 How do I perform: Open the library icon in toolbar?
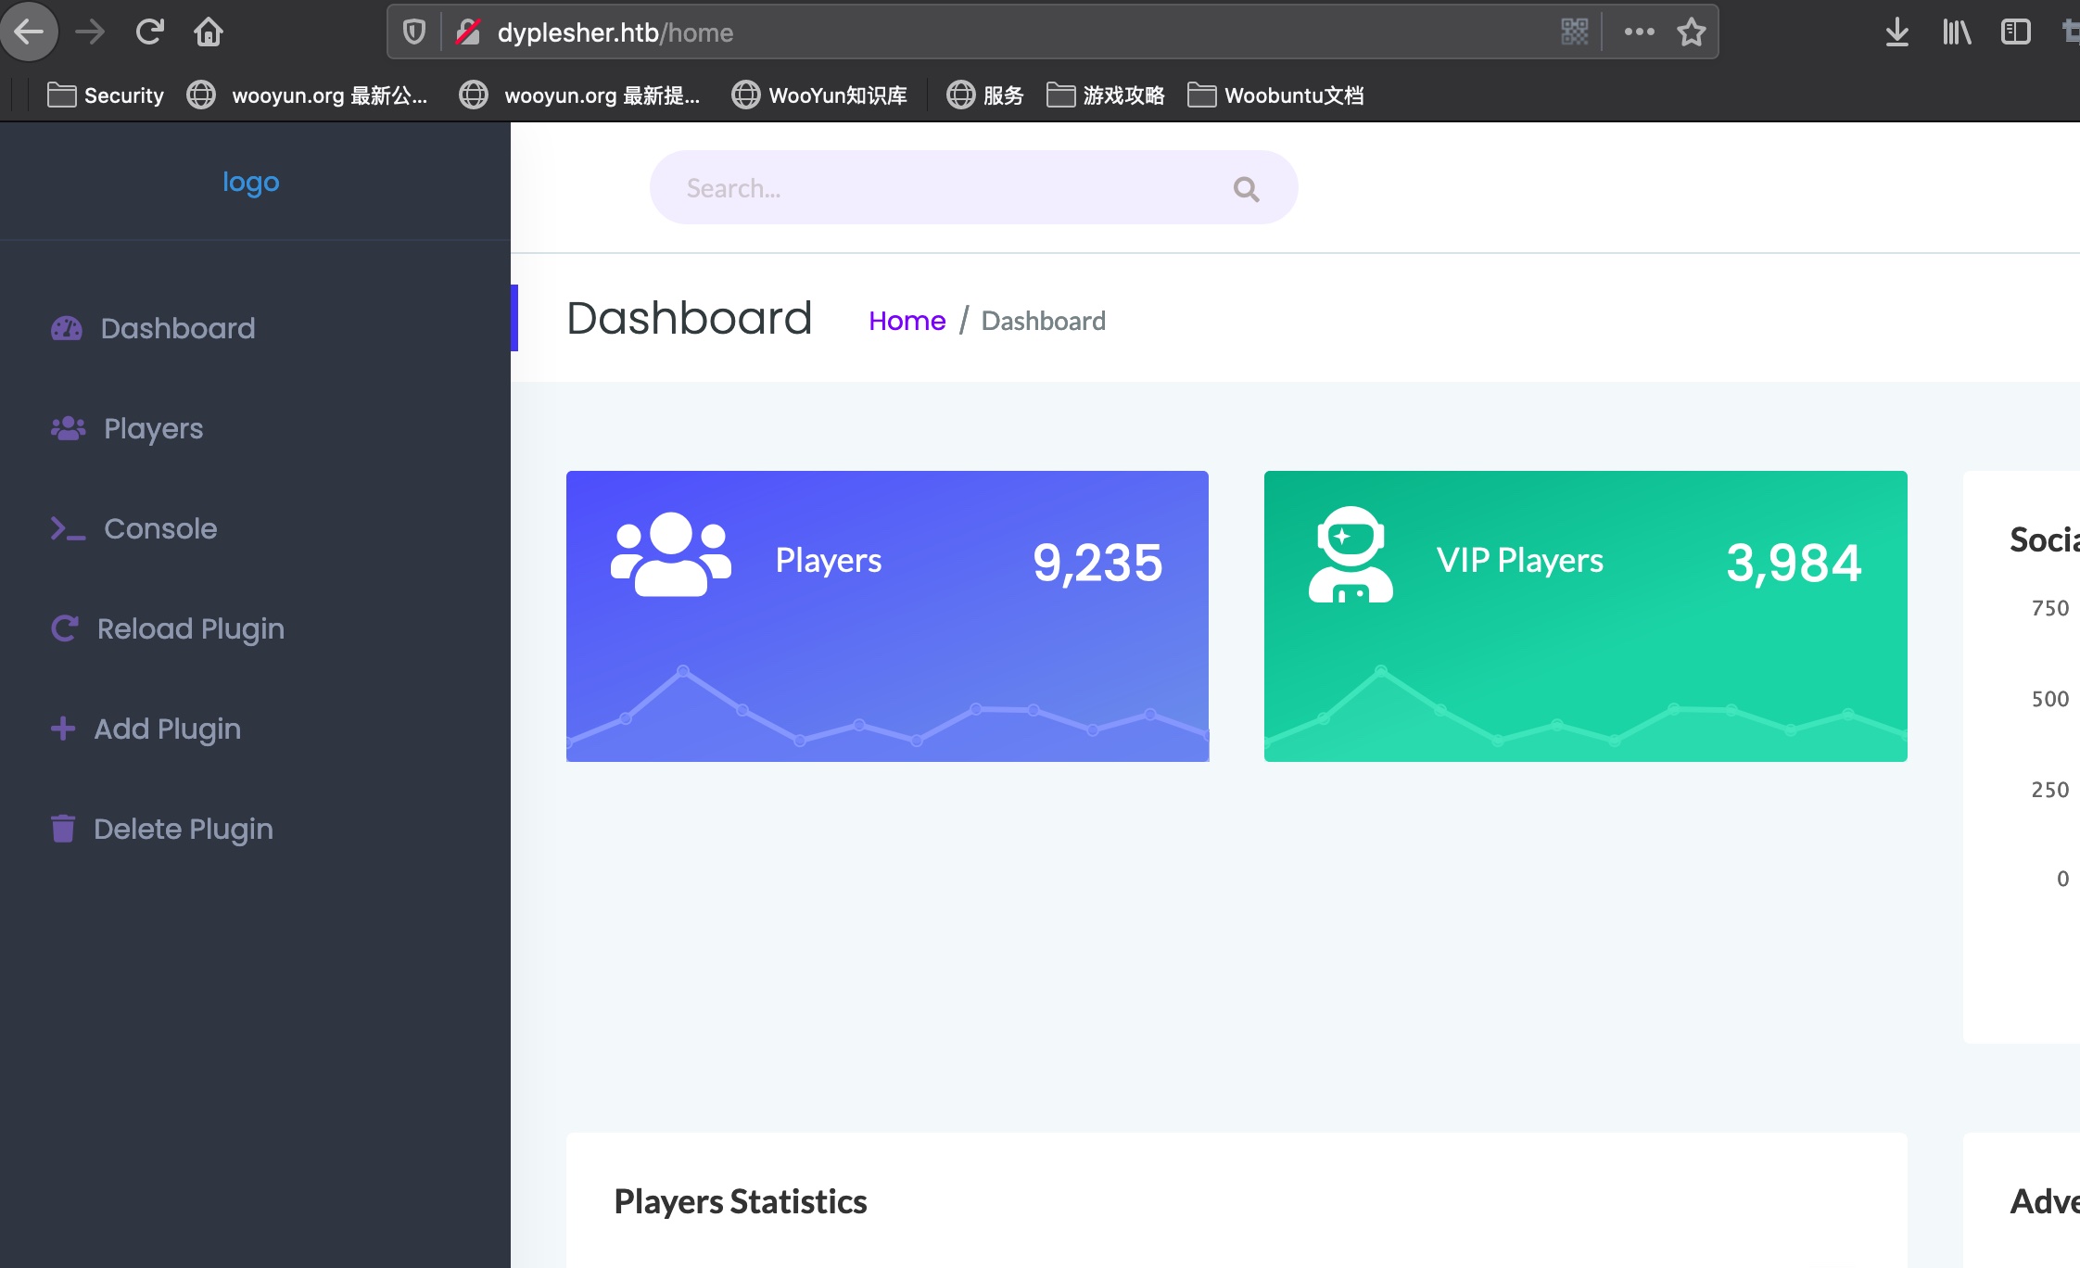point(1956,32)
